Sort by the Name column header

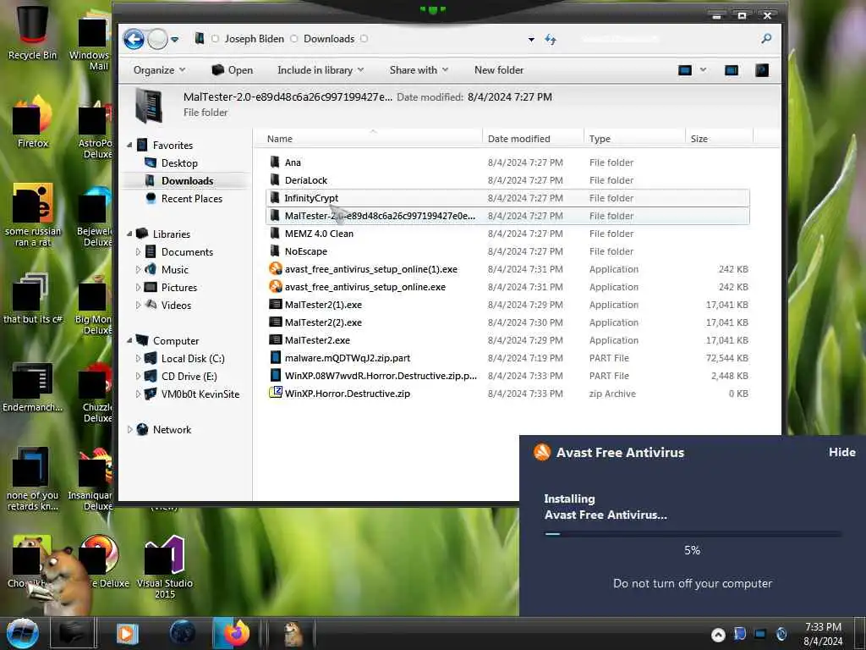369,139
